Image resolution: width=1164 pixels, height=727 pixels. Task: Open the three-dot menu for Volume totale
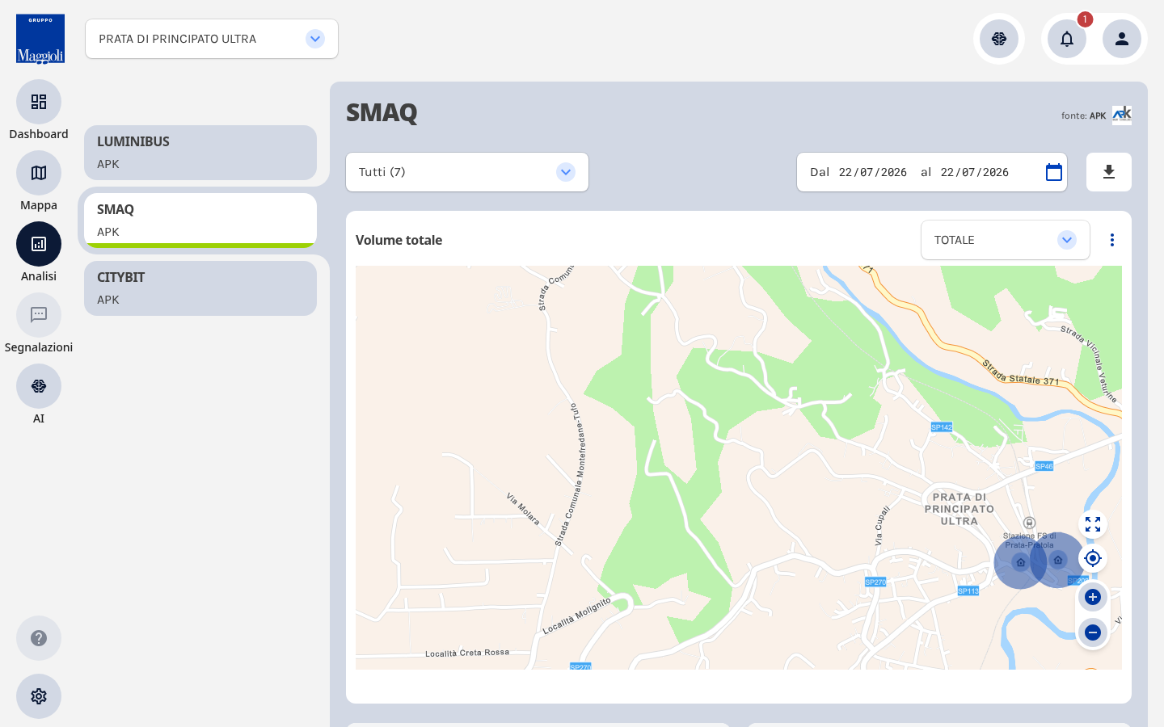1112,240
